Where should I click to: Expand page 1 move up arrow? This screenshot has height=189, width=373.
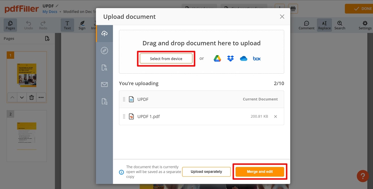(x=12, y=97)
